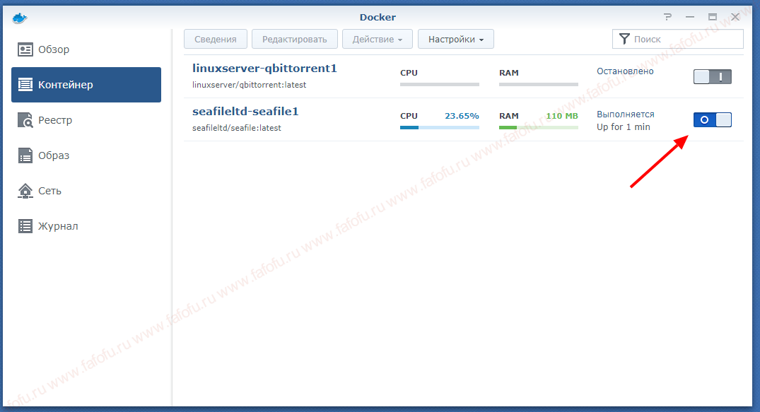Click the Docker window title text
This screenshot has width=760, height=412.
click(378, 17)
